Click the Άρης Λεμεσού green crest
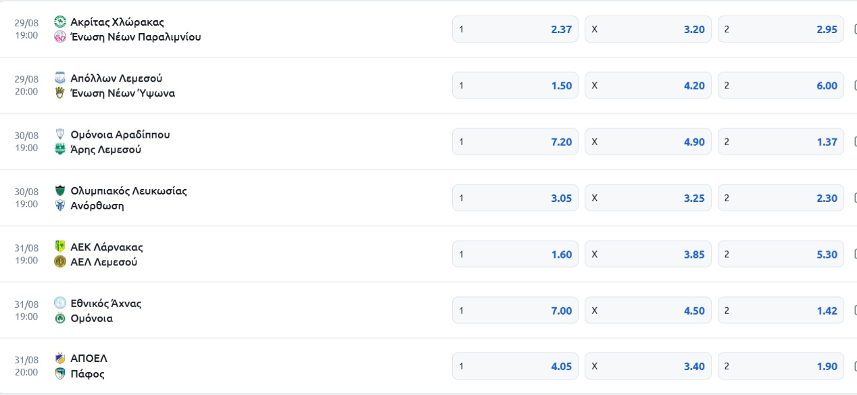The height and width of the screenshot is (395, 857). (x=60, y=149)
